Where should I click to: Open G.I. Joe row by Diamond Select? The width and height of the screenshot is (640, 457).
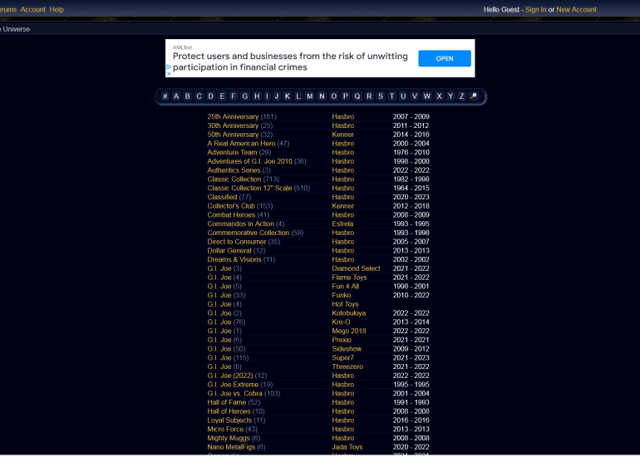(x=219, y=269)
